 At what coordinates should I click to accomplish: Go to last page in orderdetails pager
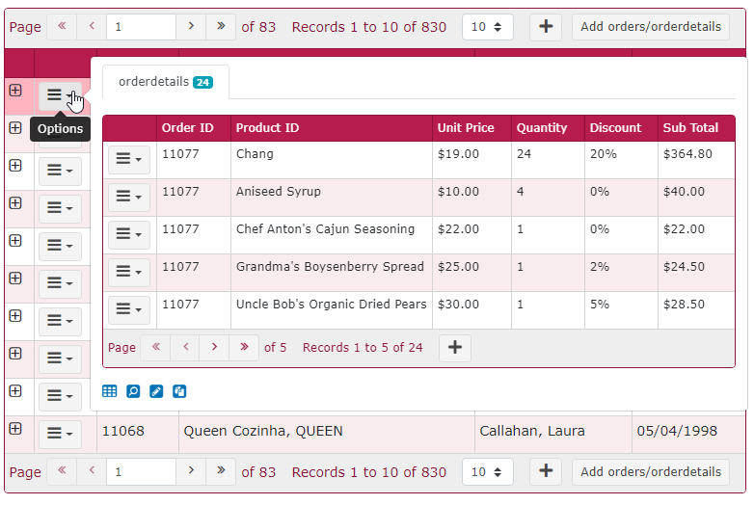[244, 348]
